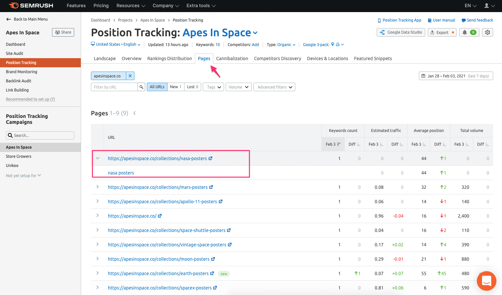Image resolution: width=502 pixels, height=295 pixels.
Task: Sort by Total volume Feb 3 column
Action: (461, 144)
